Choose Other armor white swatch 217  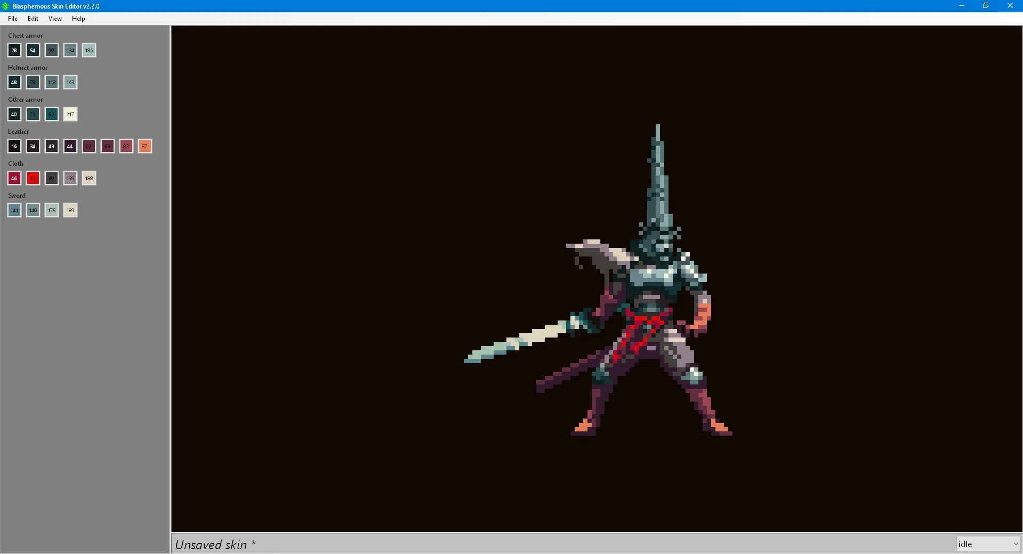(x=70, y=114)
